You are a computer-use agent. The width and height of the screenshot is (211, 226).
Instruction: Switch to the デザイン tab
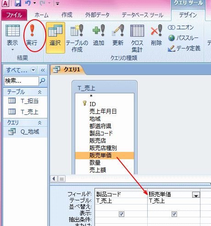(188, 15)
